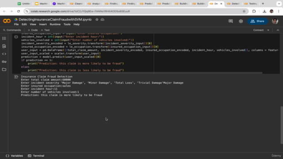This screenshot has width=283, height=159.
Task: Click output line 'Enter total claim amount:60000'
Action: click(x=46, y=79)
